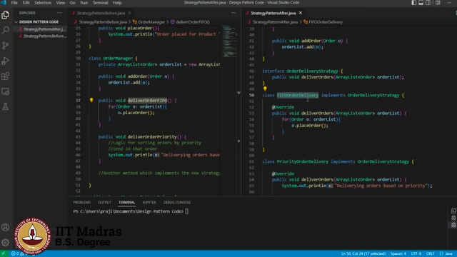
Task: Open the View menu
Action: 60,3
